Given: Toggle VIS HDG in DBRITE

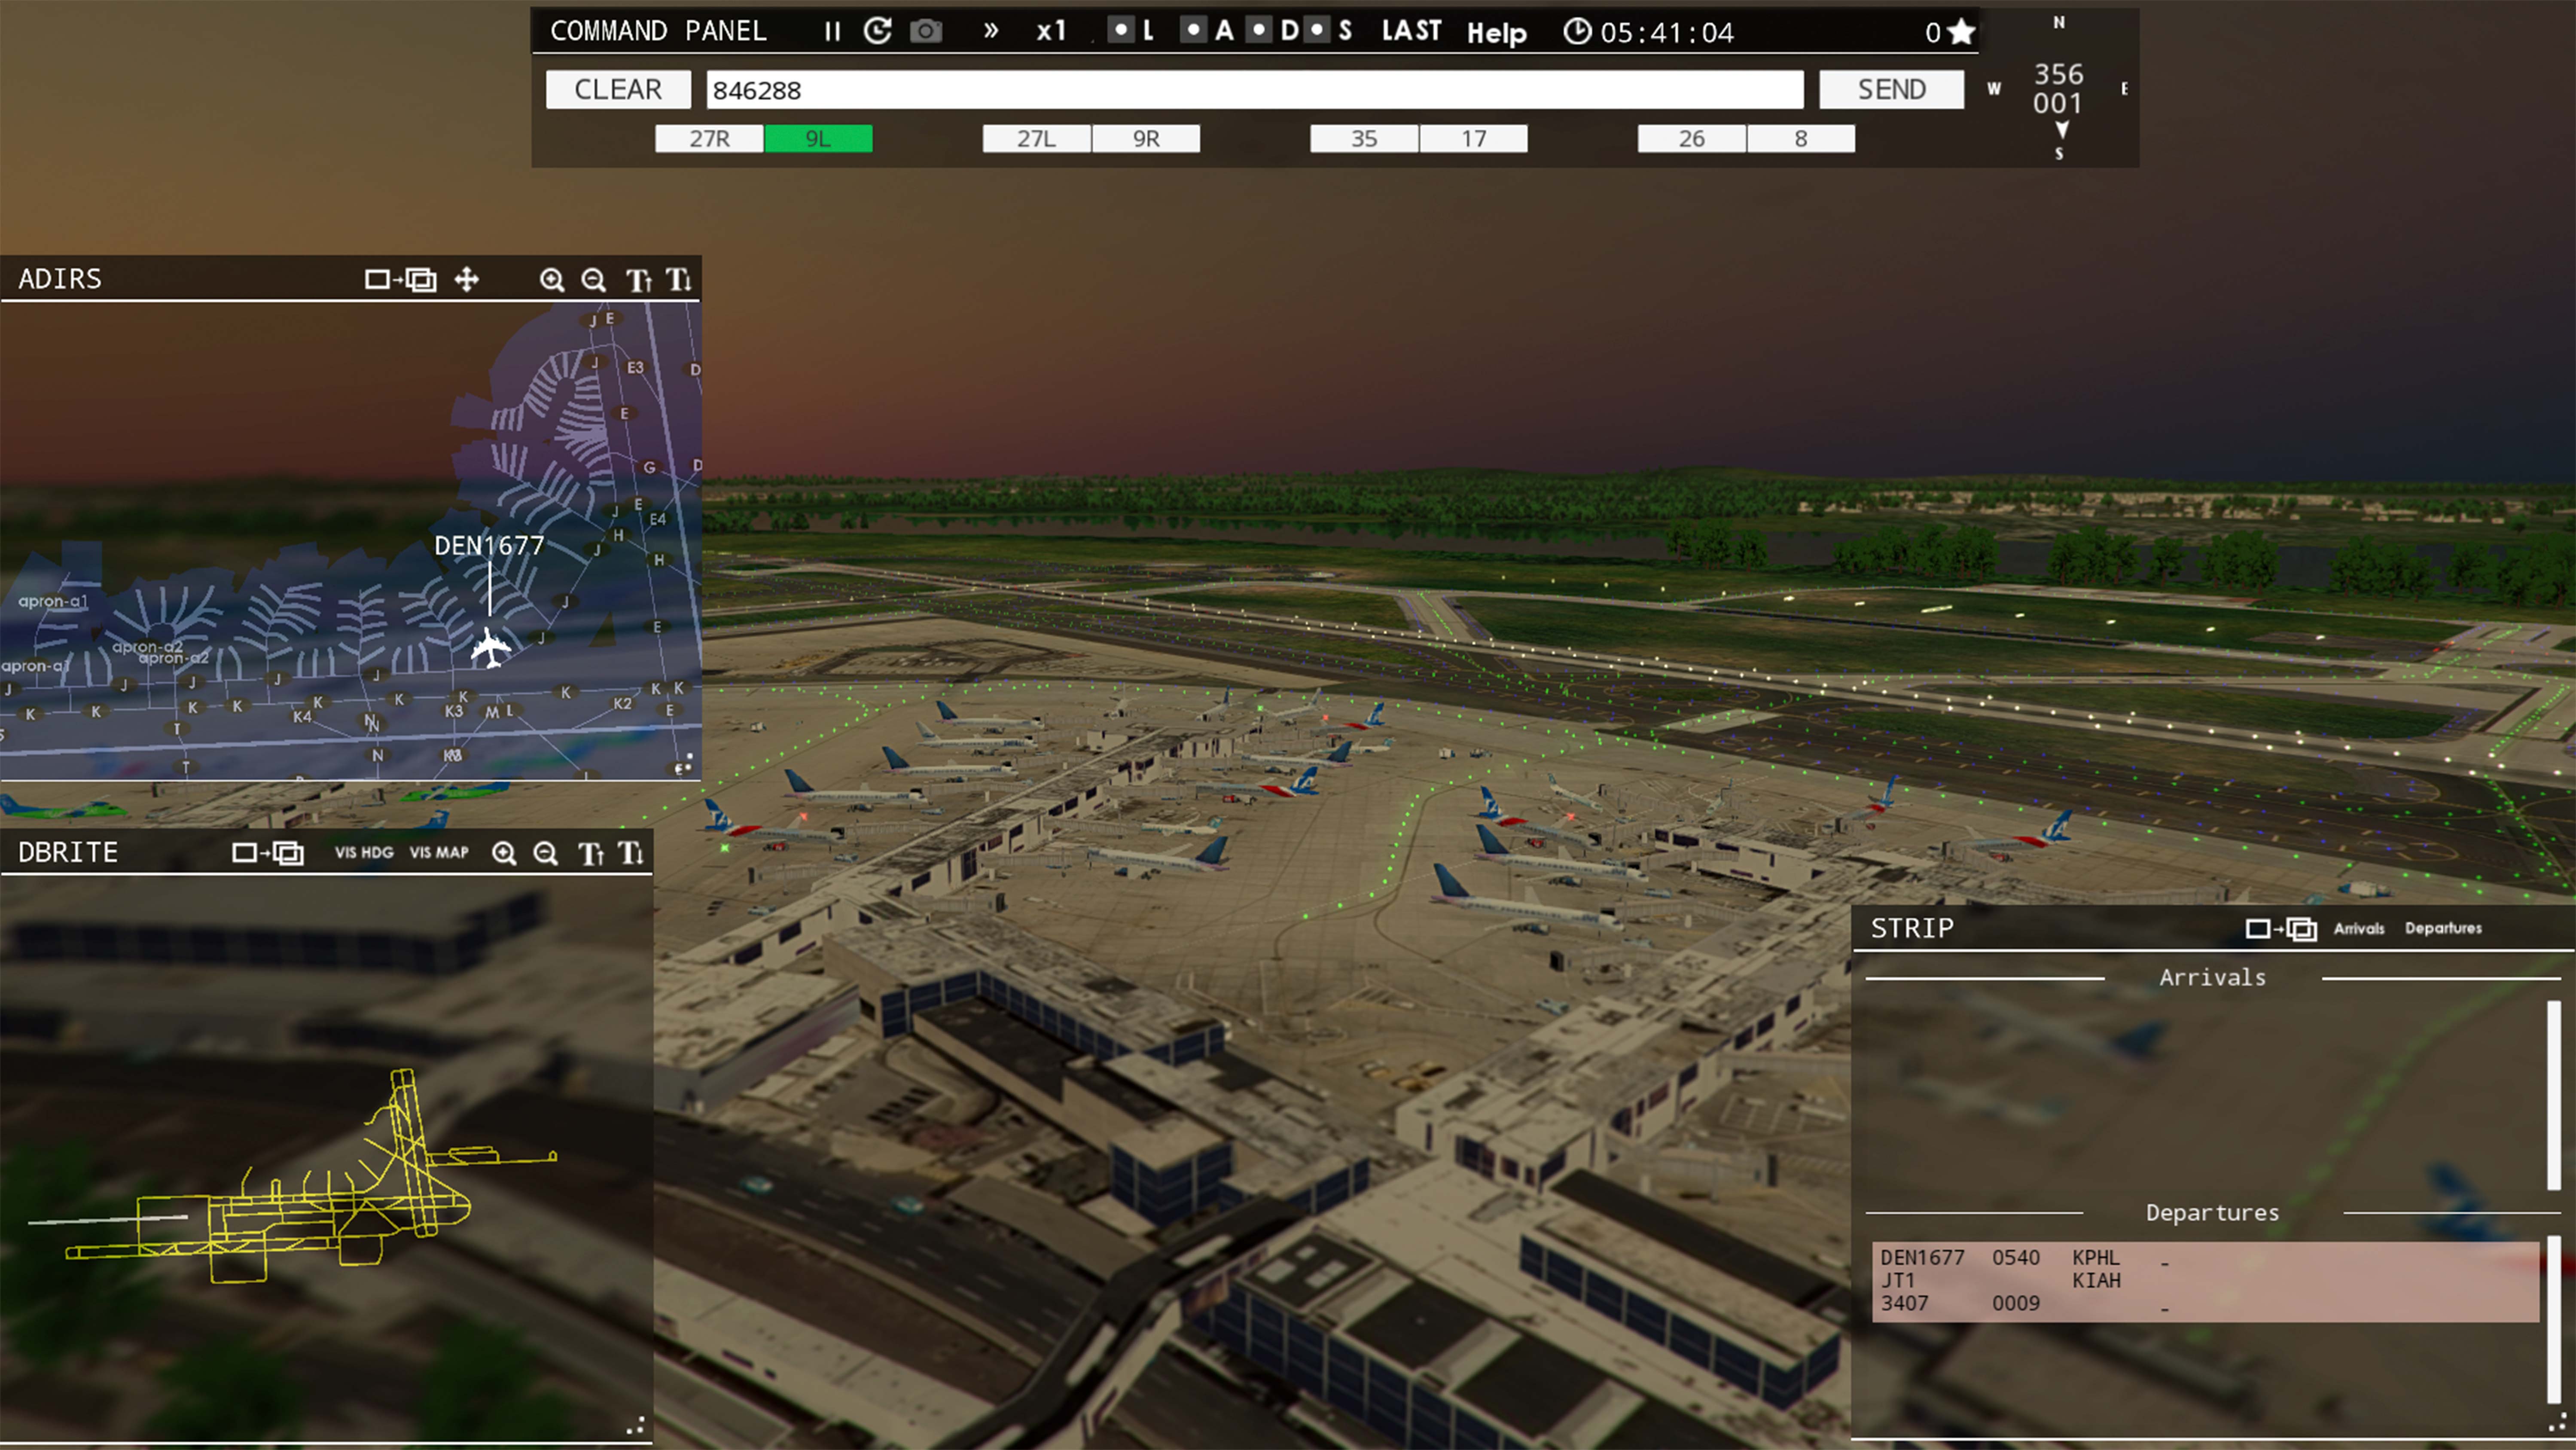Looking at the screenshot, I should pos(364,853).
